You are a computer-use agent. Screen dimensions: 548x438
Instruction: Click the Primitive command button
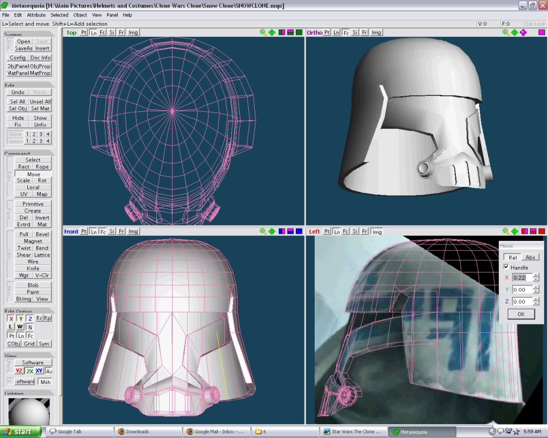(x=33, y=204)
